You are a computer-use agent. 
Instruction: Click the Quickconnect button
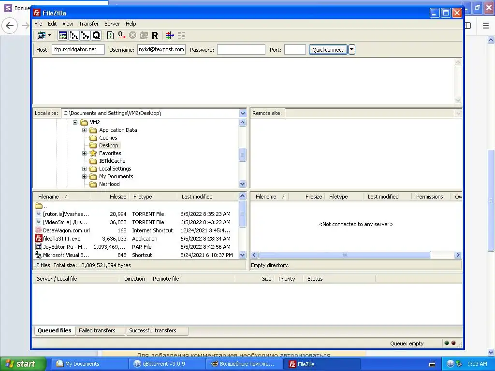click(328, 50)
